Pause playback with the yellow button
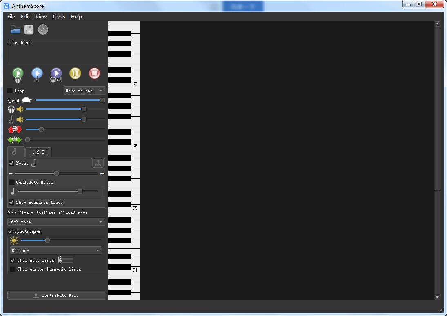The width and height of the screenshot is (447, 316). (x=75, y=73)
